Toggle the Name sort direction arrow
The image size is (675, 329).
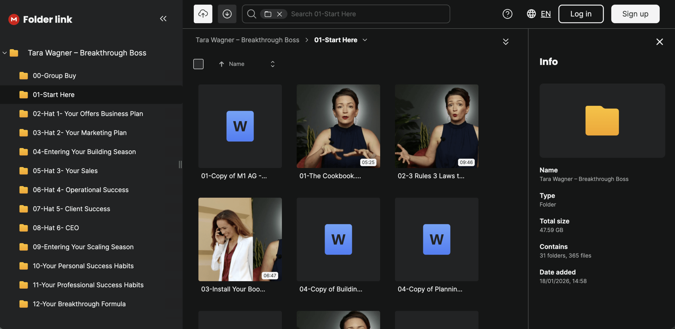tap(221, 64)
